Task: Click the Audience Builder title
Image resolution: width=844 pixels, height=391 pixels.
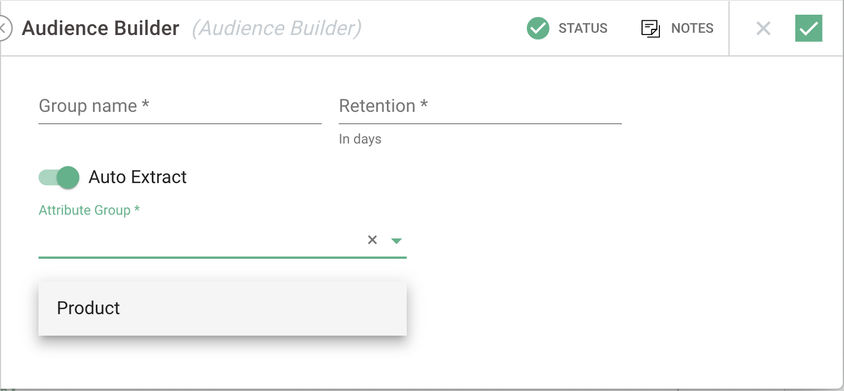Action: pos(100,28)
